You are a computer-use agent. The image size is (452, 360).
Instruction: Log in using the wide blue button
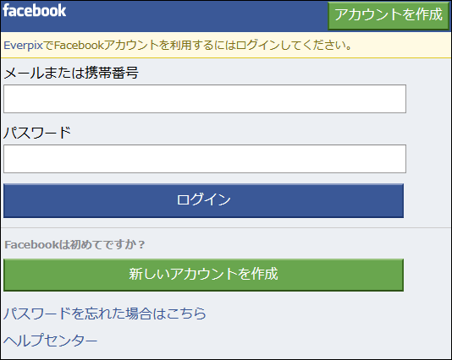coord(203,200)
